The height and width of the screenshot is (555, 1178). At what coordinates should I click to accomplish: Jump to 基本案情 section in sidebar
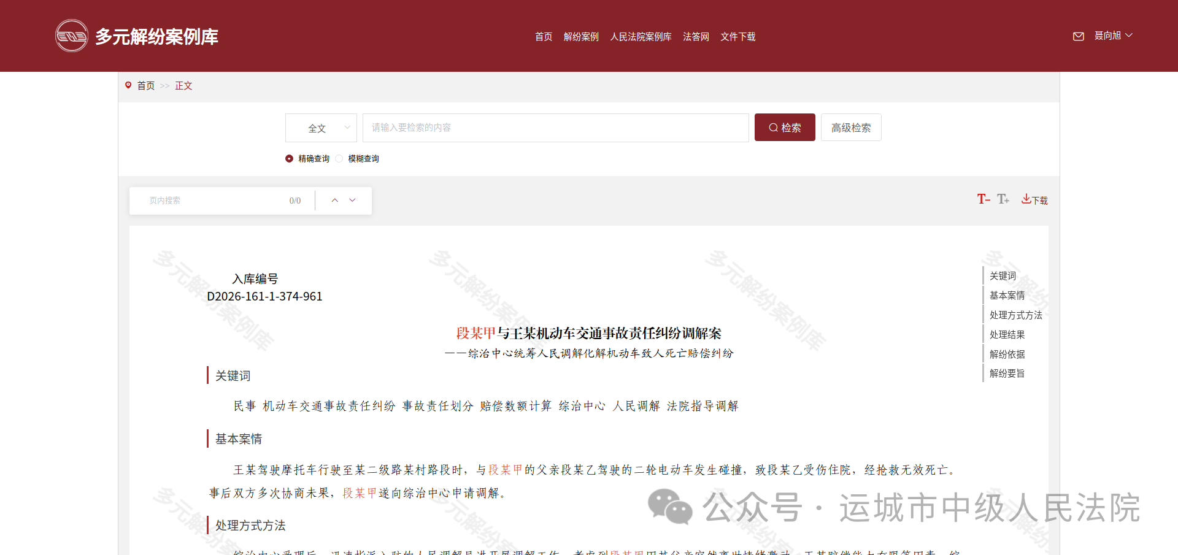tap(1007, 296)
